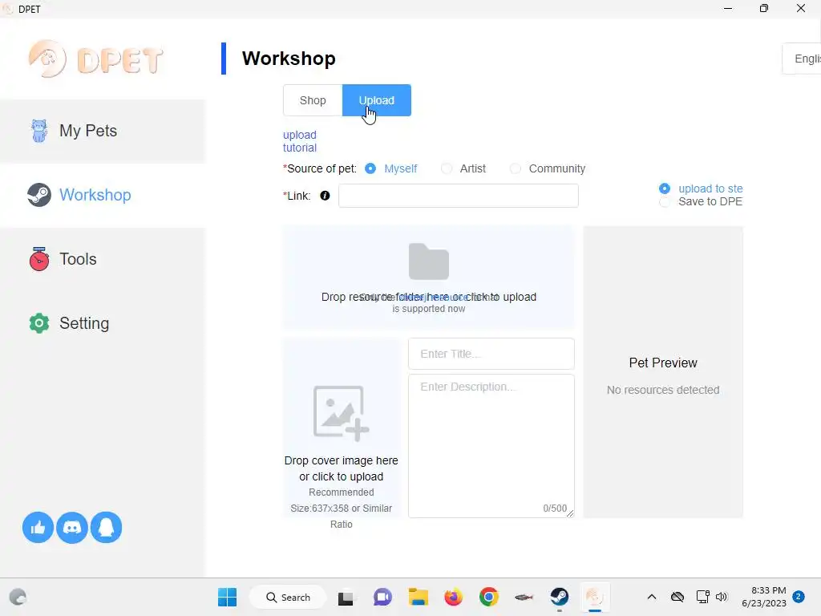Open the Discord community button
Viewport: 821px width, 616px height.
coord(71,528)
